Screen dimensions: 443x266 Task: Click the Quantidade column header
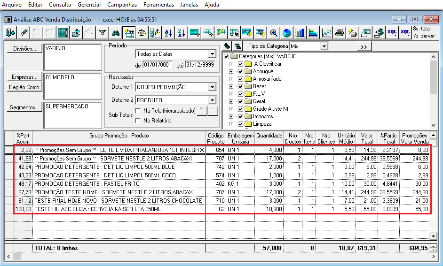[x=269, y=138]
